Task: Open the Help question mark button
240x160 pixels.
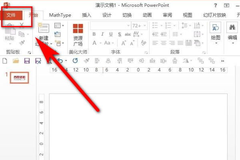Action: [216, 5]
